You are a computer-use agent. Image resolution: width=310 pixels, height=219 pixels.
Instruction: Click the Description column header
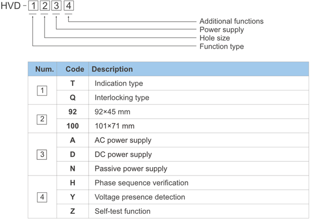112,69
